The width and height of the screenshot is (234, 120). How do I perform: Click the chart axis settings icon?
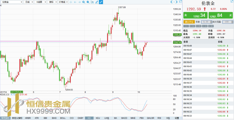pos(92,2)
